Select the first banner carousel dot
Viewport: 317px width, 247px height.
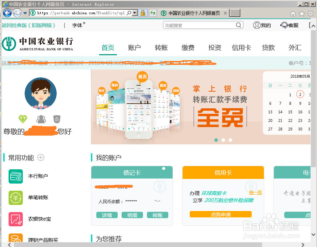click(x=216, y=140)
